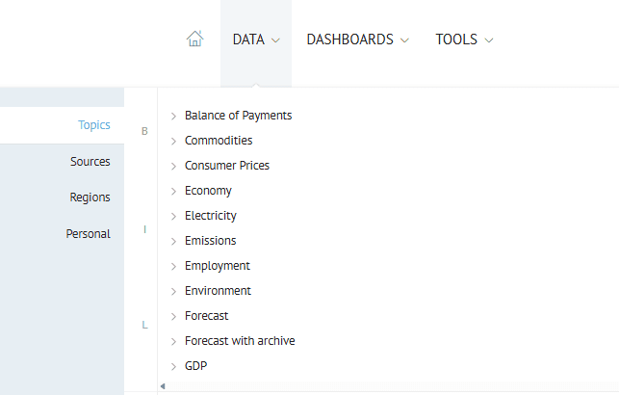Viewport: 619px width, 395px height.
Task: Click the DASHBOARDS dropdown arrow
Action: pyautogui.click(x=404, y=40)
